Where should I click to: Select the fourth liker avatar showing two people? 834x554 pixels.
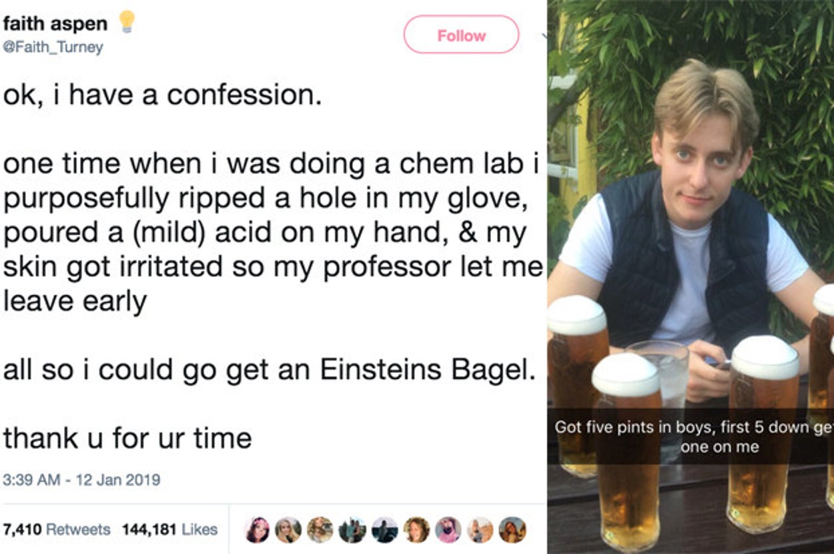352,529
